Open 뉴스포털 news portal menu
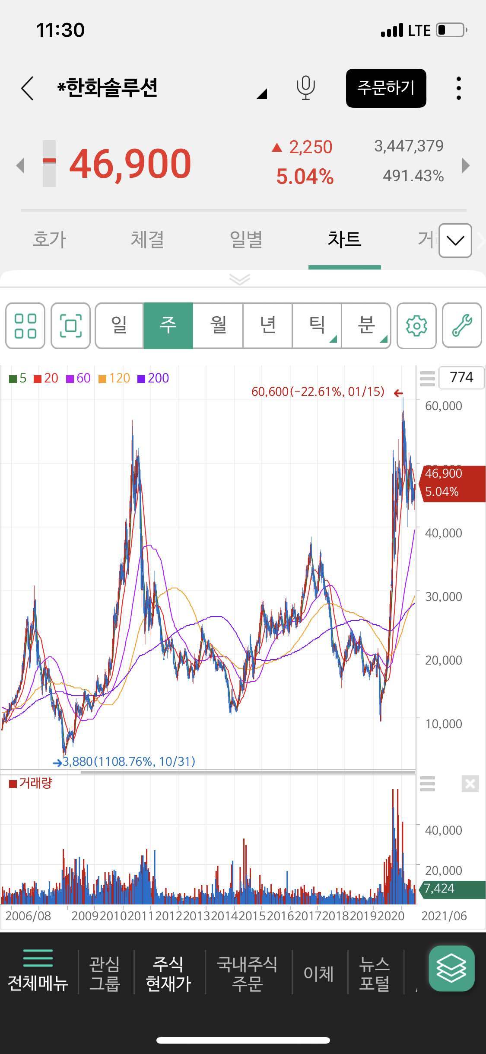The height and width of the screenshot is (1054, 486). 375,974
